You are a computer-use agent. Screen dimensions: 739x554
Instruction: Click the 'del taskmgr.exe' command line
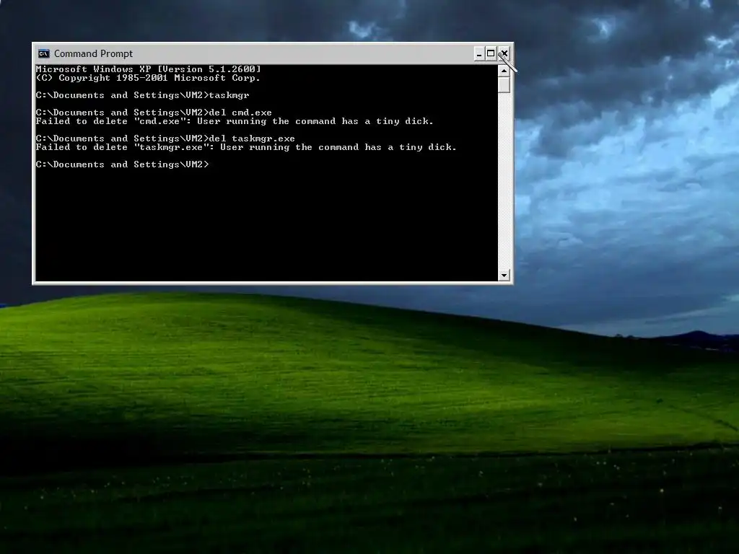pyautogui.click(x=165, y=138)
